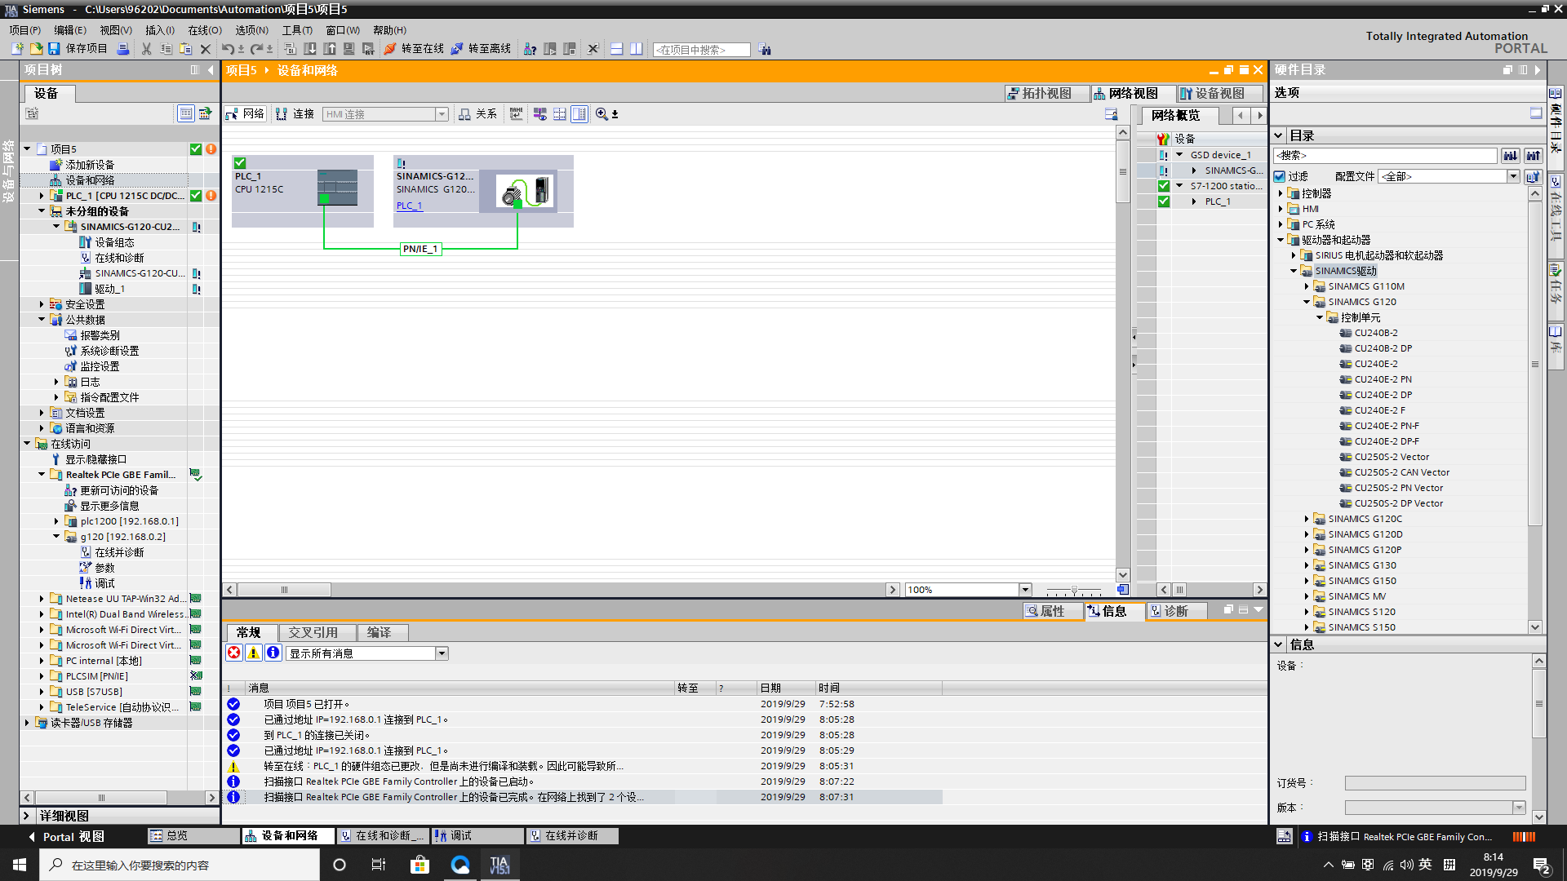1567x881 pixels.
Task: Click the Save project (保存项目) icon
Action: coord(54,49)
